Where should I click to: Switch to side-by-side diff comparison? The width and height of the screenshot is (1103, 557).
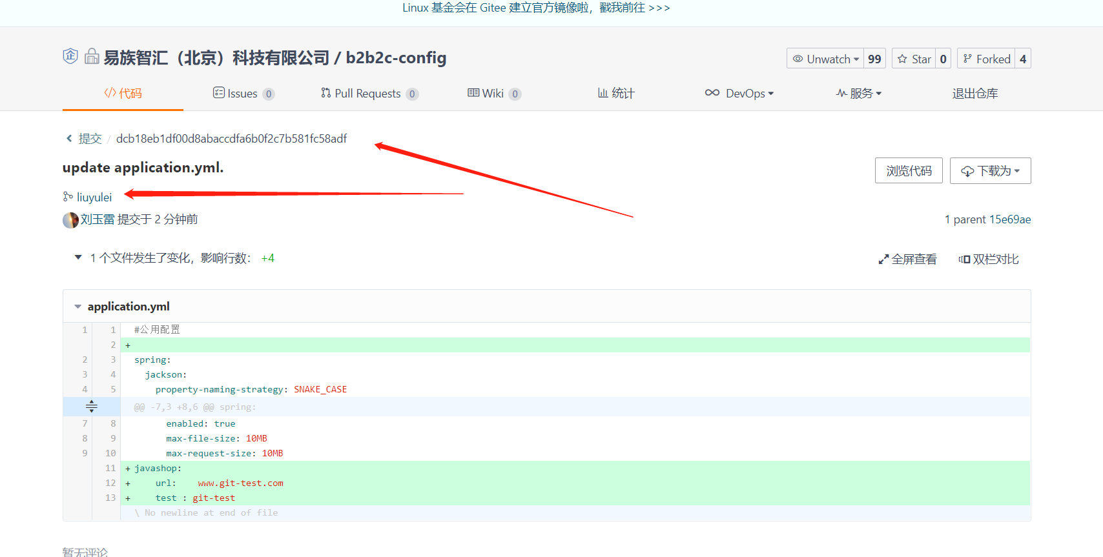[x=989, y=259]
